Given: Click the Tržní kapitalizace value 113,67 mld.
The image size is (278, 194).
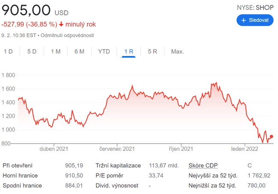Looking at the screenshot, I should (x=164, y=165).
